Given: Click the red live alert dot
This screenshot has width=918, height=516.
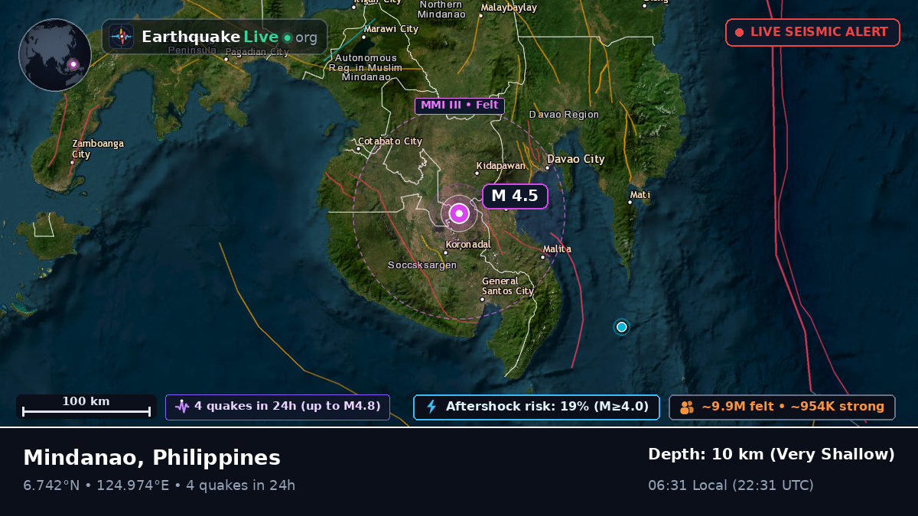Looking at the screenshot, I should pos(739,32).
